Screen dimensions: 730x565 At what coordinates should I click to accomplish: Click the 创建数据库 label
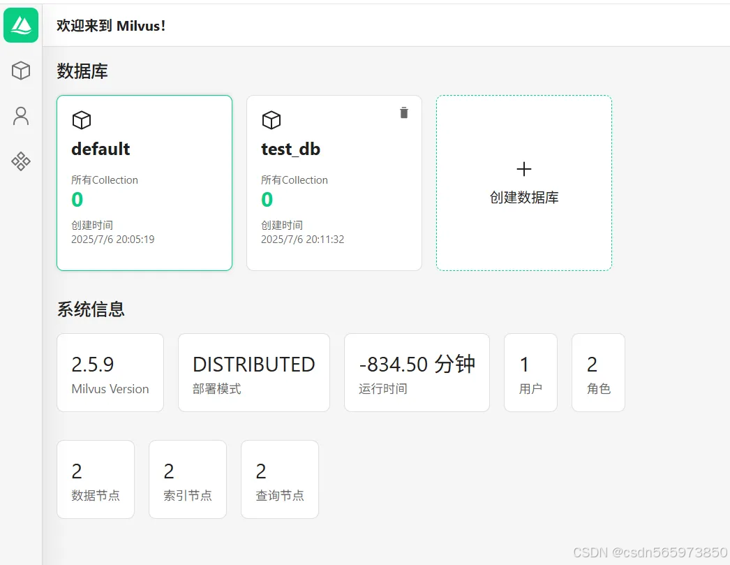(523, 198)
